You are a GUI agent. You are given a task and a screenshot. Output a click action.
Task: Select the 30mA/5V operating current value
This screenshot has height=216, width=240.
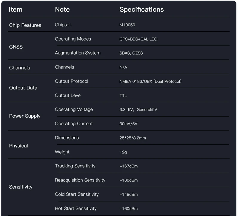tap(128, 124)
